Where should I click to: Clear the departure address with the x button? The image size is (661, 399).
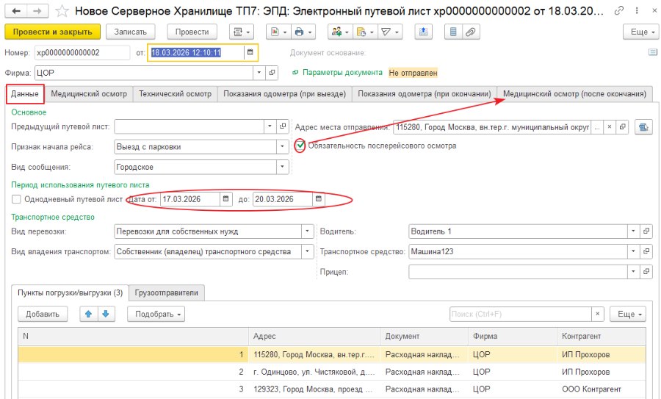pos(609,126)
